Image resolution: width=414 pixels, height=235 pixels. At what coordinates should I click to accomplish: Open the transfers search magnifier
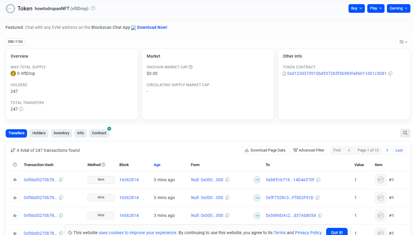[405, 133]
